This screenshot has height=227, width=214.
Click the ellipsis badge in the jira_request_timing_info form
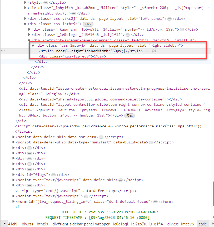(x=155, y=202)
